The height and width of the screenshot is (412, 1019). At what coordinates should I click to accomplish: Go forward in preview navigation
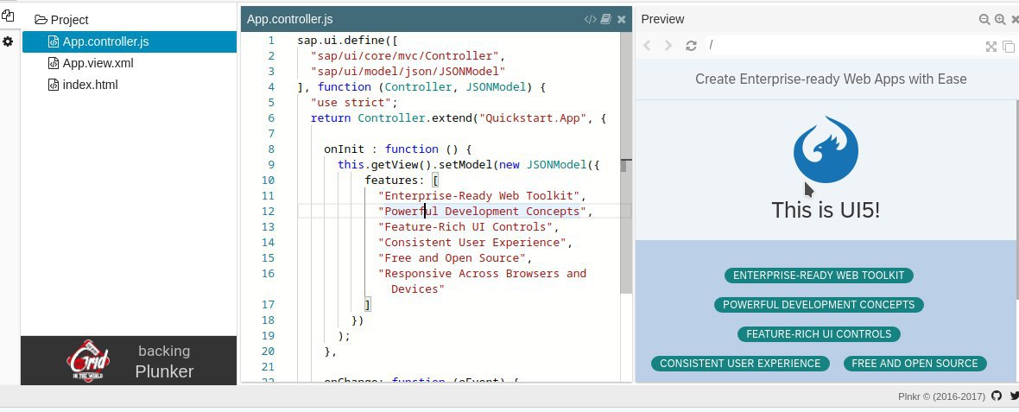[668, 45]
